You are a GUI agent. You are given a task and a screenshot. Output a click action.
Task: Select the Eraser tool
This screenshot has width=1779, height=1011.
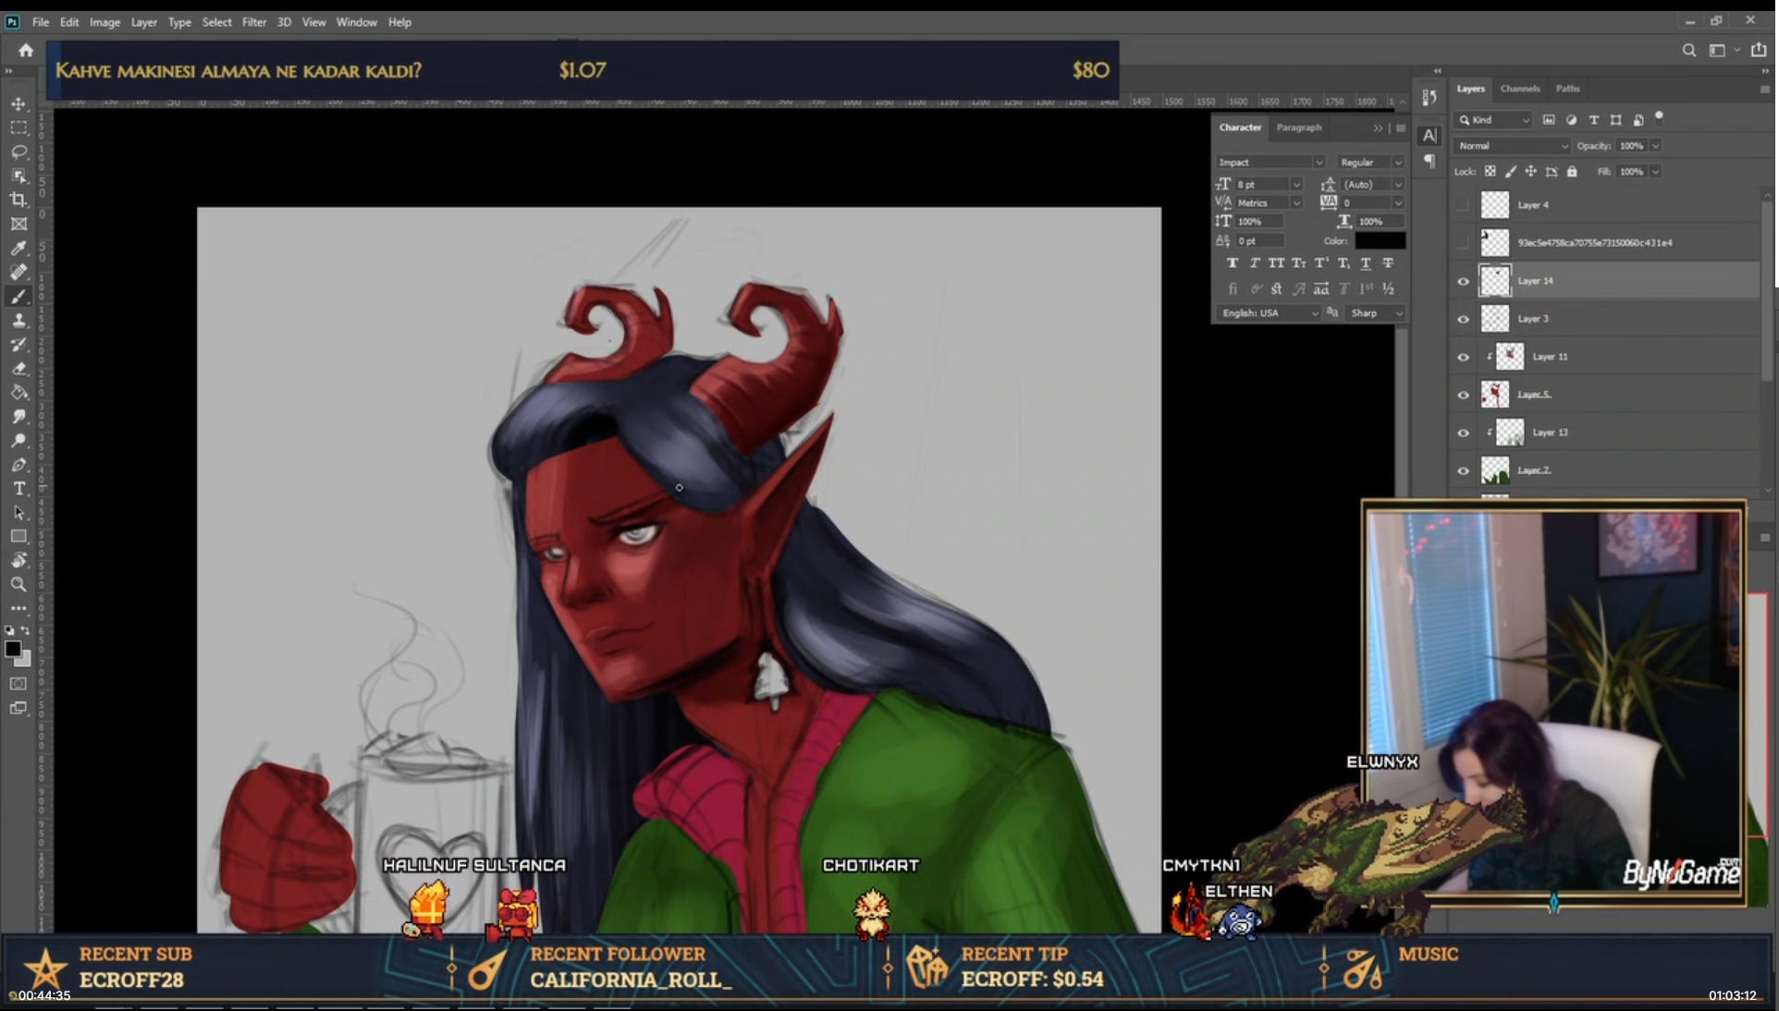(18, 368)
